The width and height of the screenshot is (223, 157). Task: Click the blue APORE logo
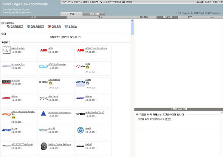click(6, 130)
